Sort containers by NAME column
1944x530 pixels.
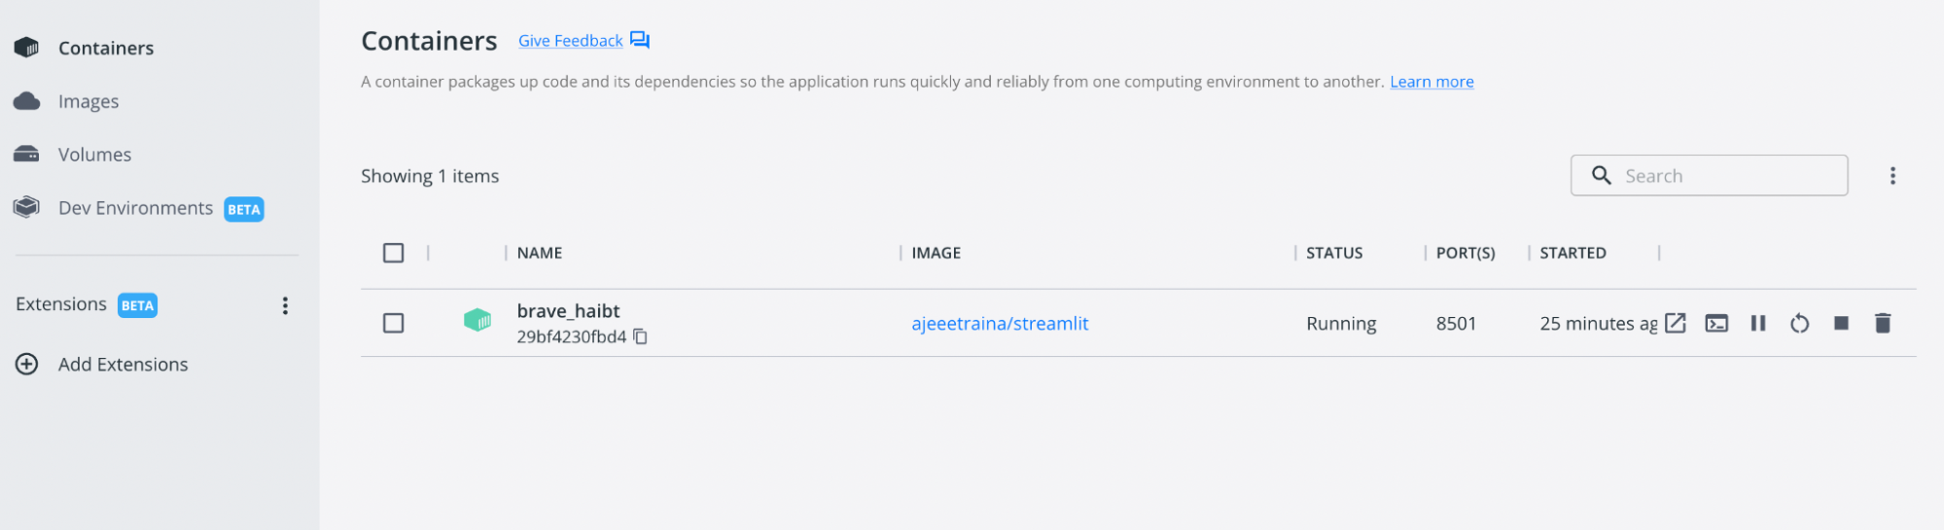point(540,253)
